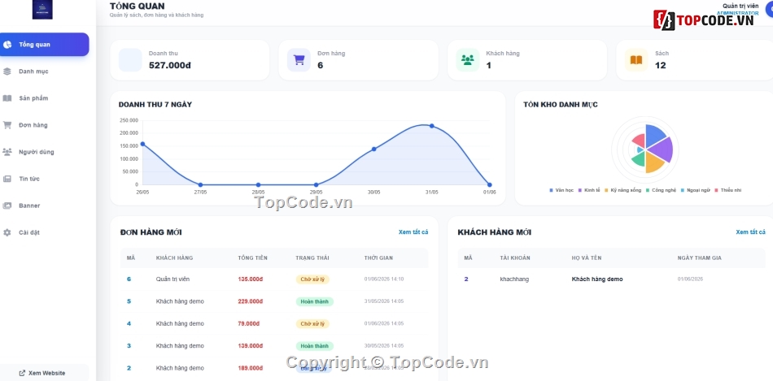Viewport: 773px width, 381px height.
Task: Click the 139.000đ order total
Action: point(251,345)
